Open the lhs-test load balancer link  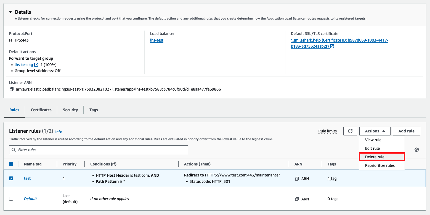tap(157, 40)
